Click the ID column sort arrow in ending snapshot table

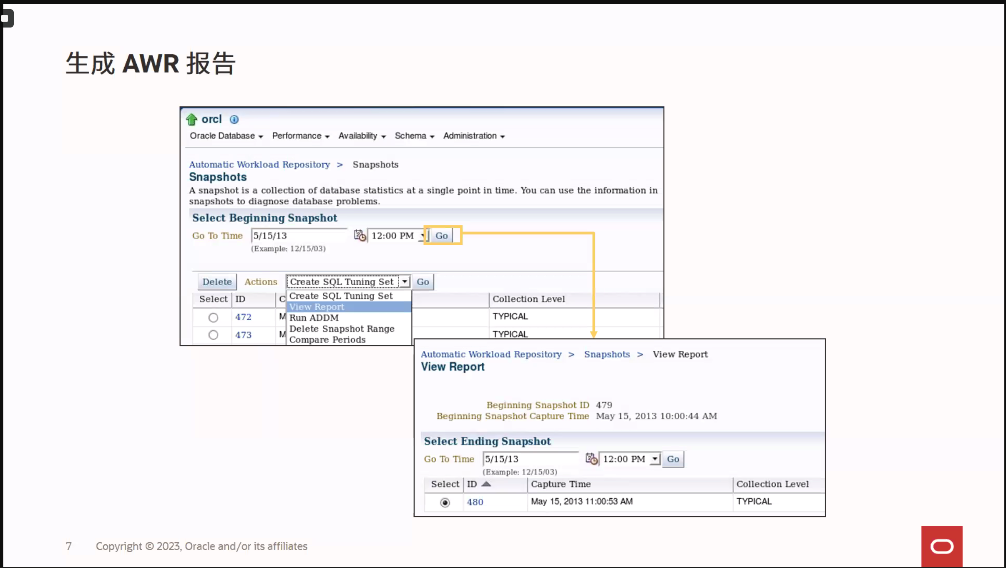[x=486, y=484]
